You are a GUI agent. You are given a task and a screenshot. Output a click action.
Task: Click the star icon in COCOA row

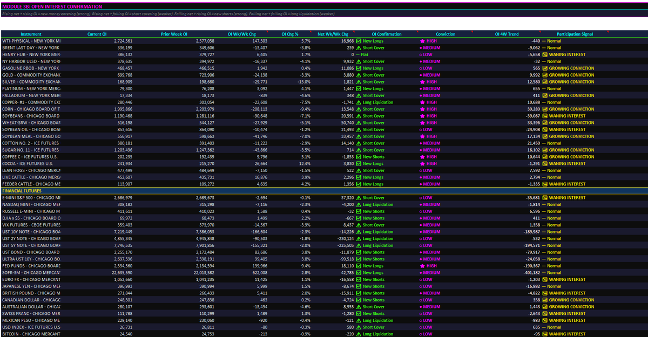point(422,163)
